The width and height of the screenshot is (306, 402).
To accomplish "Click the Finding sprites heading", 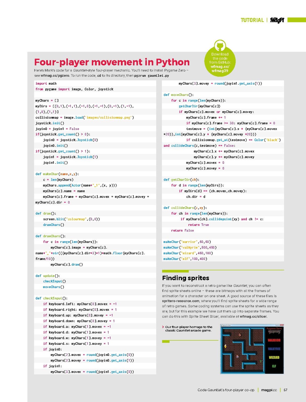I will (186, 278).
